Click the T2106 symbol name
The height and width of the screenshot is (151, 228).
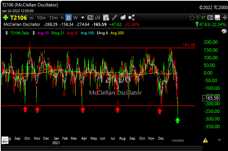19,18
